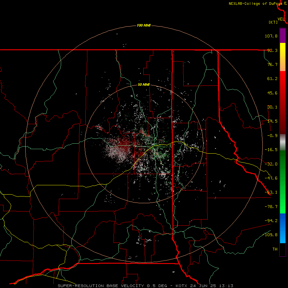Click the 92.3 legend value
The height and width of the screenshot is (288, 288).
pyautogui.click(x=272, y=50)
